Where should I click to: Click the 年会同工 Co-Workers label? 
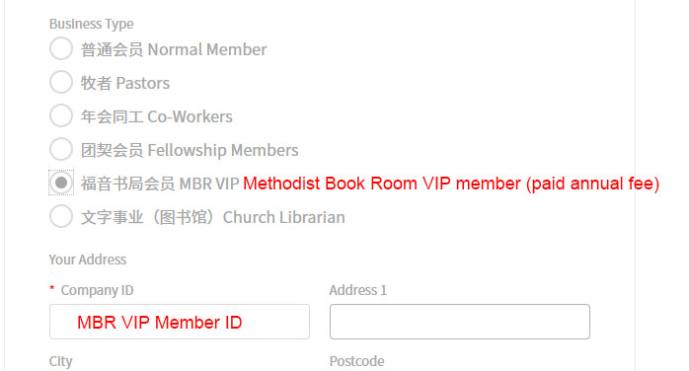pos(156,116)
